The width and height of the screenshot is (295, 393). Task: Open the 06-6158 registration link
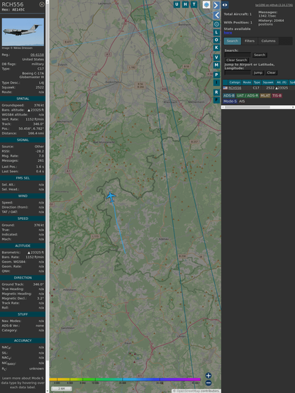(37, 55)
